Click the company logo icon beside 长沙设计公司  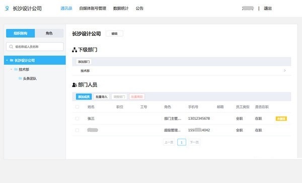tap(7, 8)
